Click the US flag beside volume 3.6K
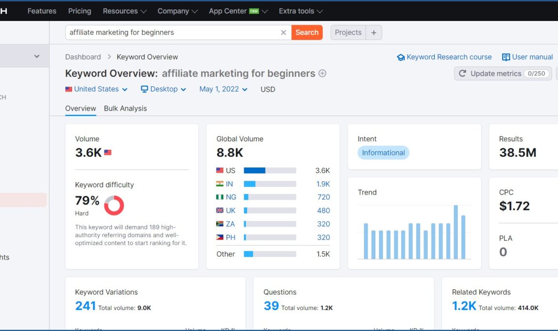 coord(108,152)
